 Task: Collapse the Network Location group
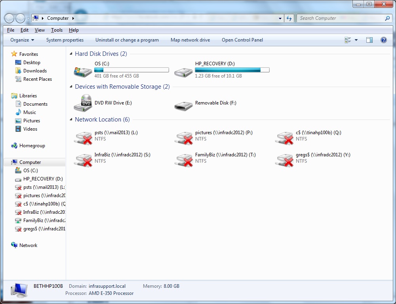coord(71,120)
